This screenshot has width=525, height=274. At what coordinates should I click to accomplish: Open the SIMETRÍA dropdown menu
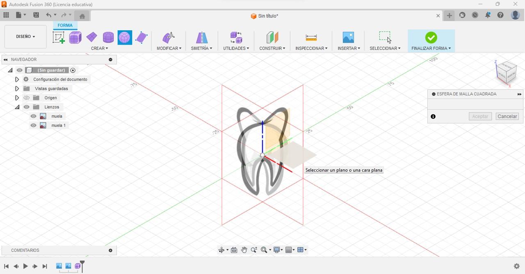pos(201,48)
